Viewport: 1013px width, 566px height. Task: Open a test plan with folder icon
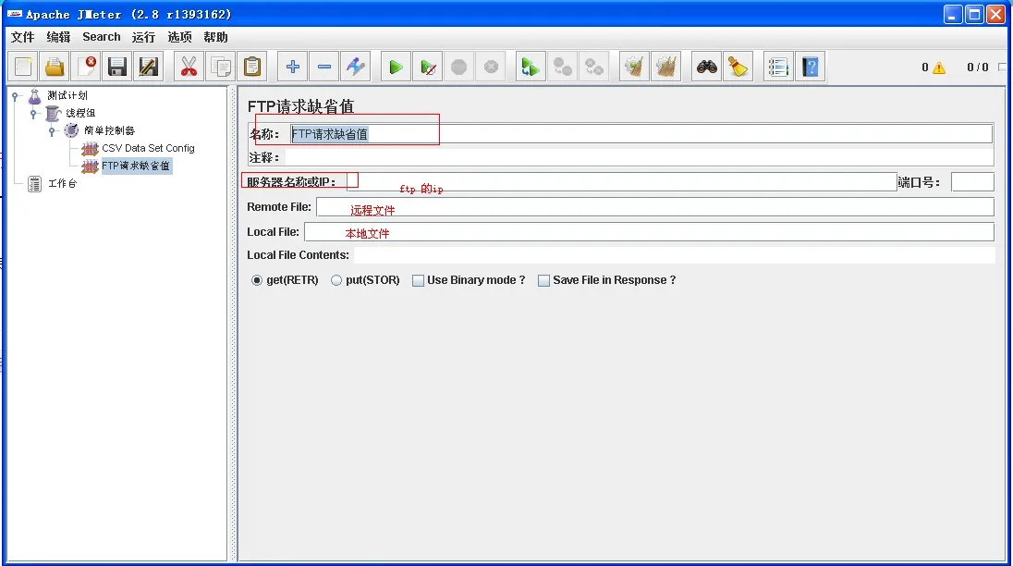[55, 67]
